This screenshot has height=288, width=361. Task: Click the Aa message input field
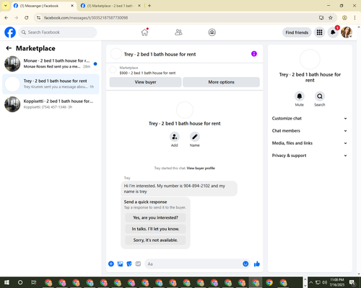click(x=193, y=264)
